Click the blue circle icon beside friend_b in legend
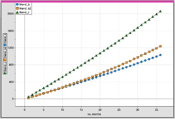 (x=18, y=5)
